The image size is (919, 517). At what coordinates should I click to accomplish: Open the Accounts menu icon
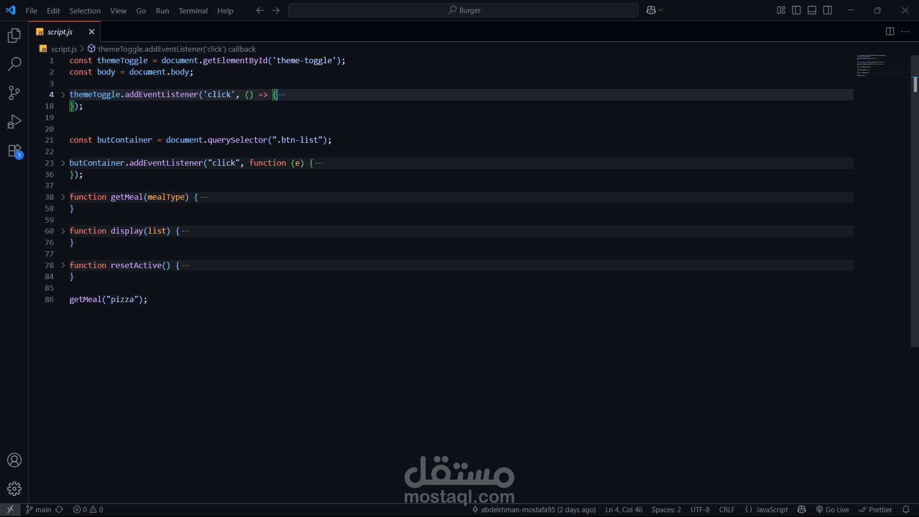point(14,460)
